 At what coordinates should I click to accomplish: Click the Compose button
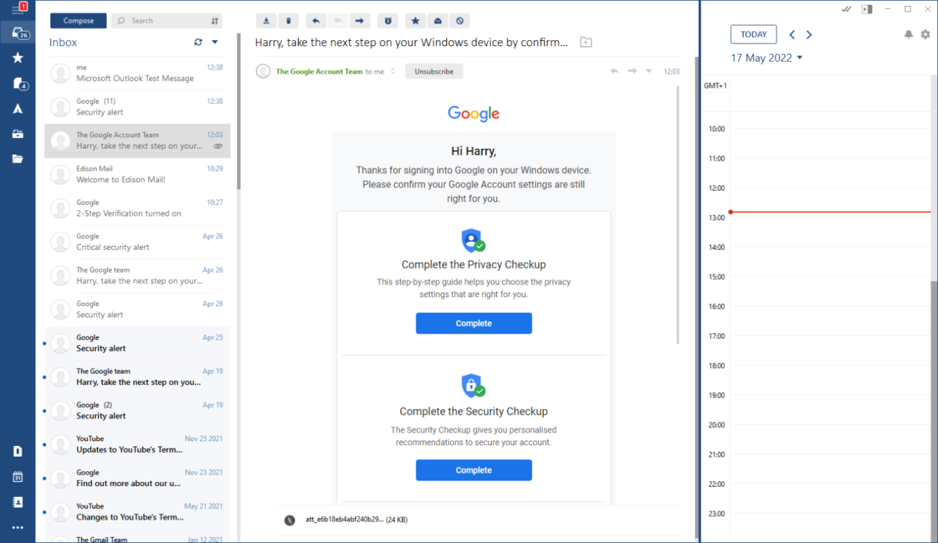(78, 21)
